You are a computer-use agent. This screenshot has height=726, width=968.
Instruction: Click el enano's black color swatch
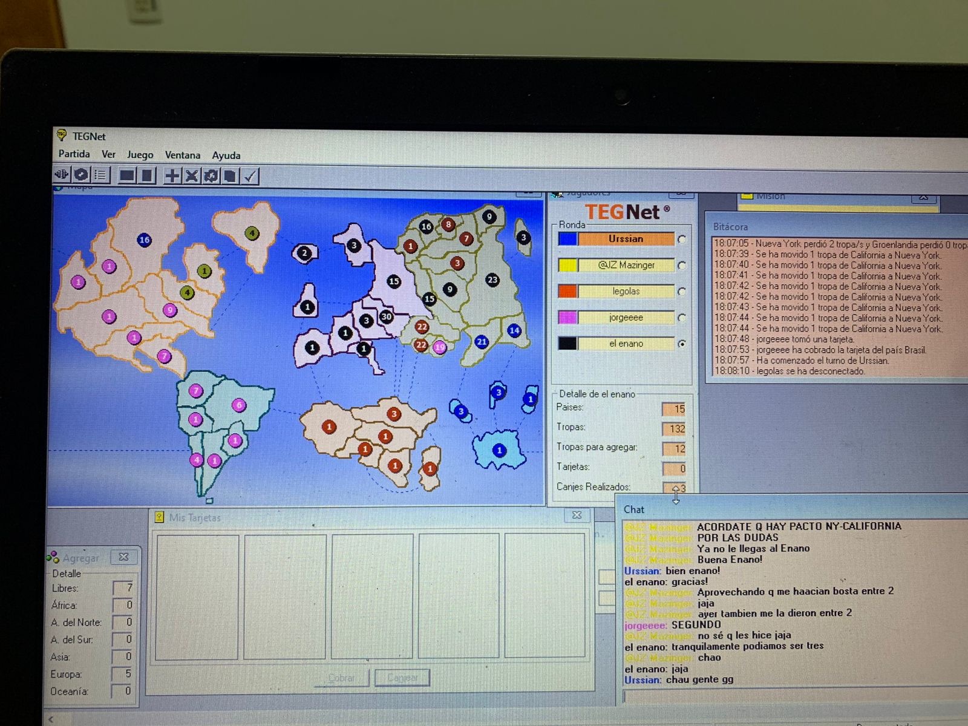(567, 343)
